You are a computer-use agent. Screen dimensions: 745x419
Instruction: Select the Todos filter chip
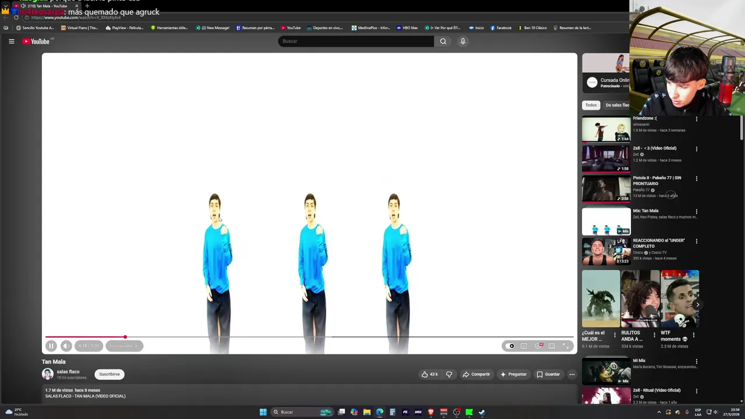[x=591, y=105]
